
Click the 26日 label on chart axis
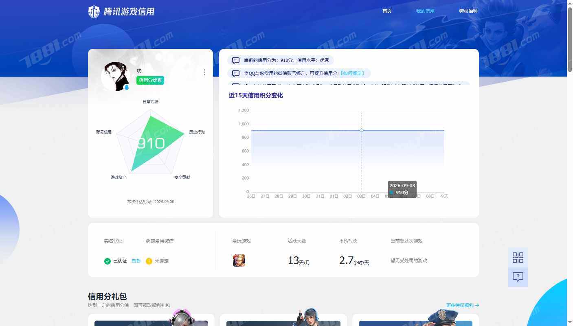(x=251, y=196)
